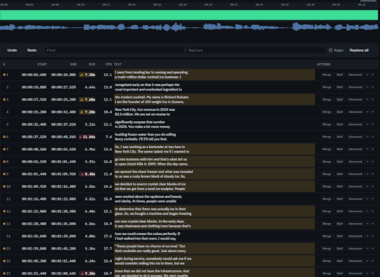Image resolution: width=380 pixels, height=277 pixels.
Task: Click the plus icon in row 4
Action: click(368, 112)
